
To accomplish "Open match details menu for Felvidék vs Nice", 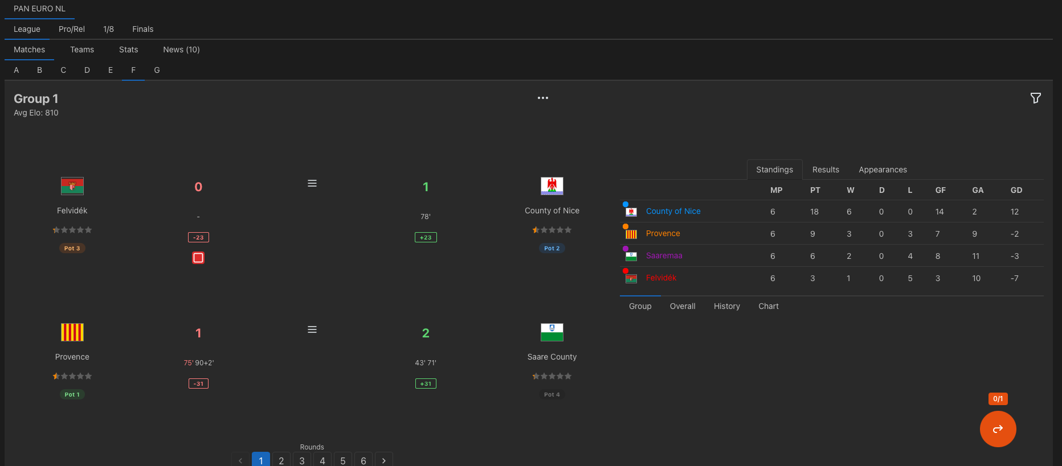I will (312, 183).
